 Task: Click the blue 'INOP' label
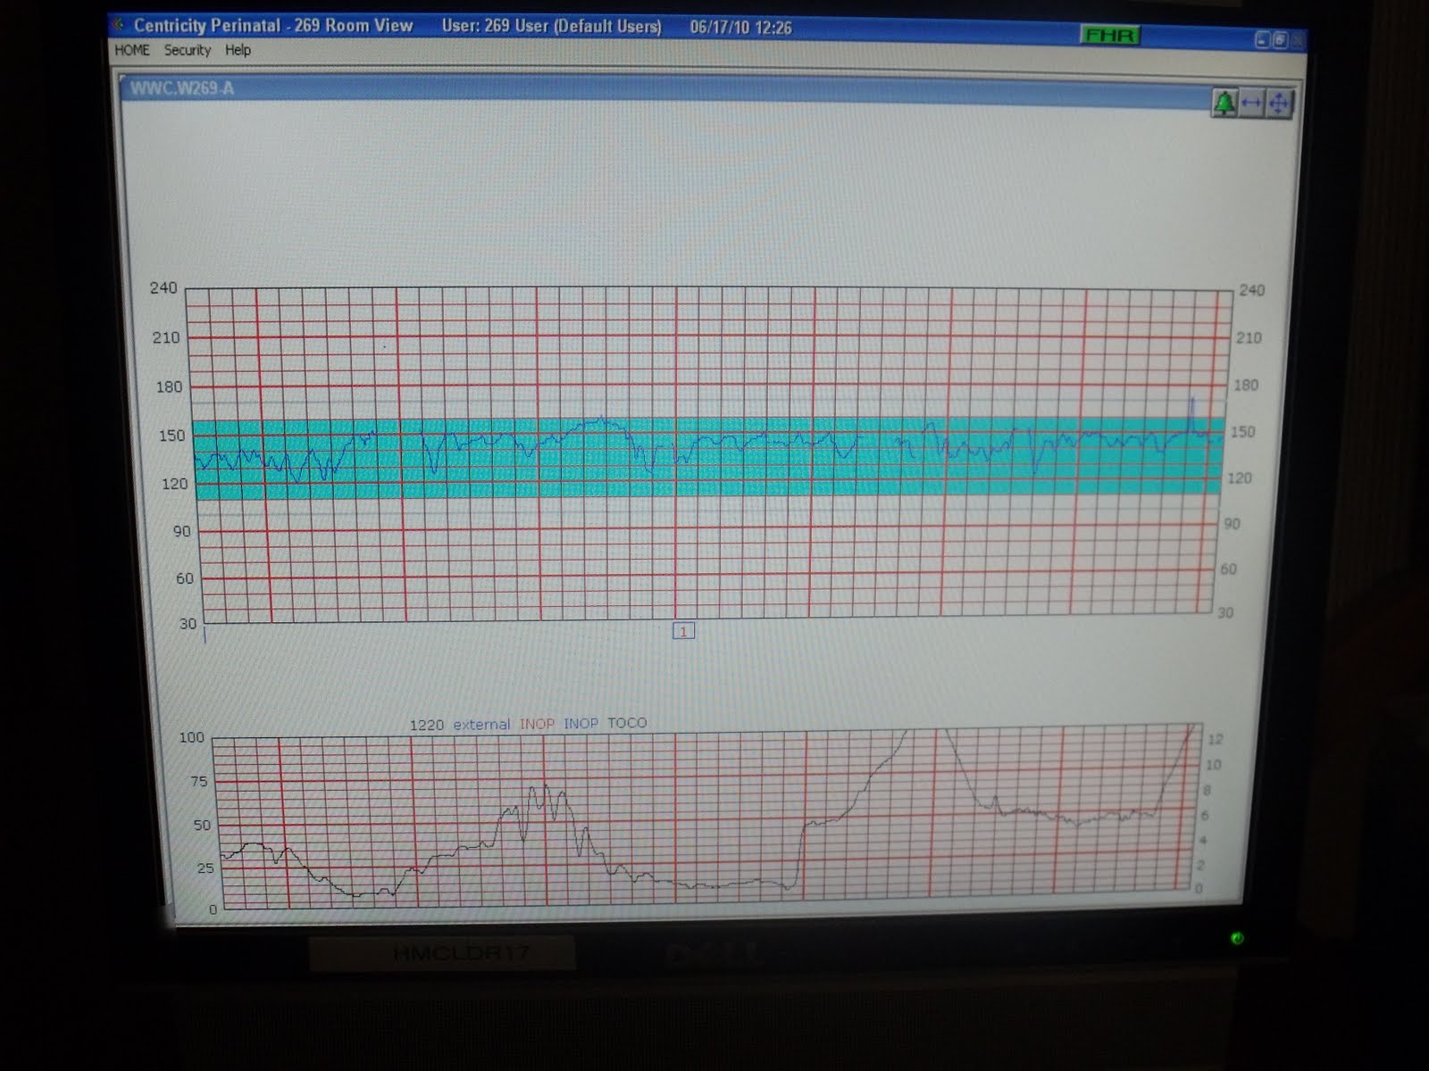click(x=581, y=723)
